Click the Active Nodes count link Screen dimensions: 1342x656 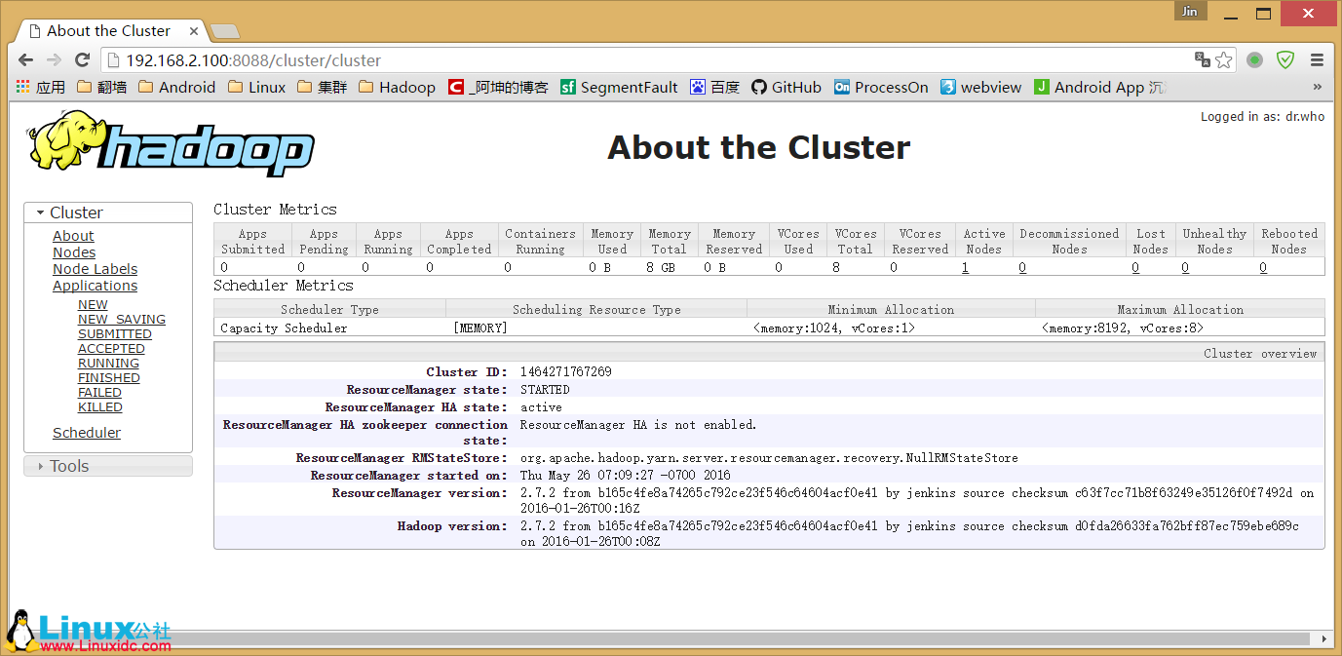[x=965, y=266]
